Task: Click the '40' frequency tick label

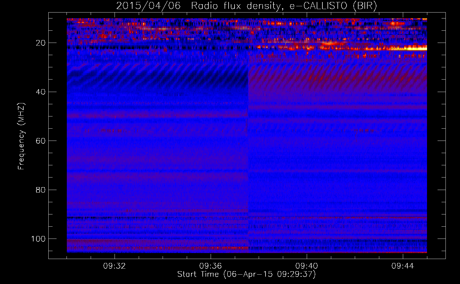Action: click(41, 92)
